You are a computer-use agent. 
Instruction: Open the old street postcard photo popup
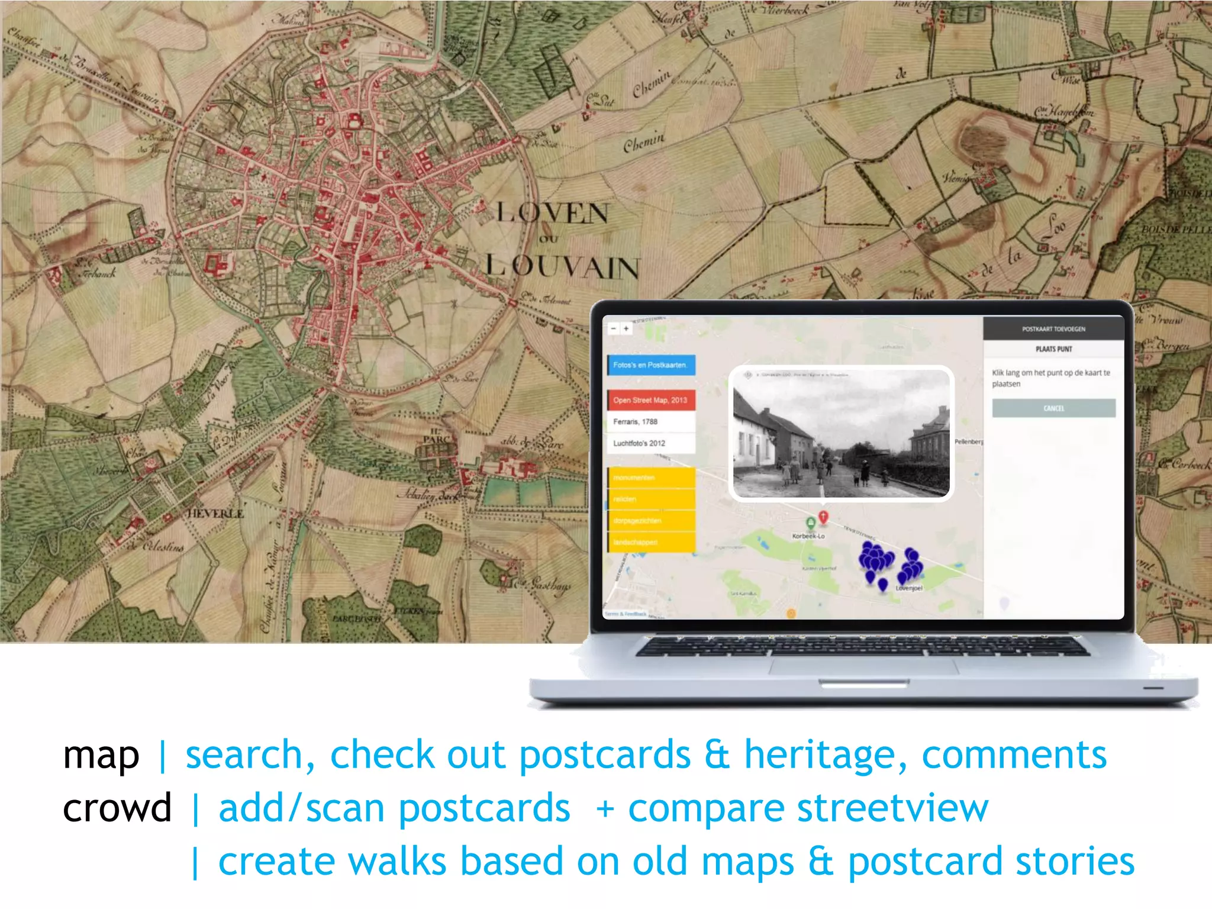point(841,434)
